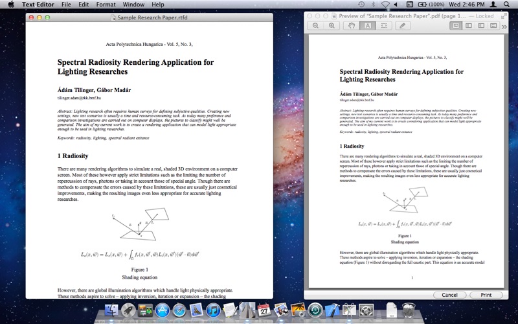Click the TextEdit paper-and-pen Dock icon
The height and width of the screenshot is (324, 518).
(230, 310)
